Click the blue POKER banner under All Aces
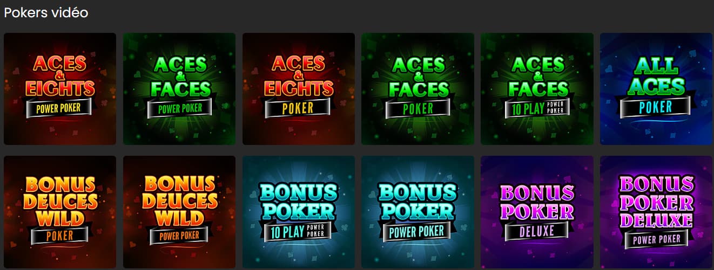Screen dimensions: 714x270 656,107
